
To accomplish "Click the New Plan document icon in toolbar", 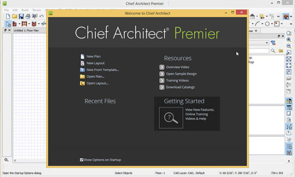I will pyautogui.click(x=8, y=16).
